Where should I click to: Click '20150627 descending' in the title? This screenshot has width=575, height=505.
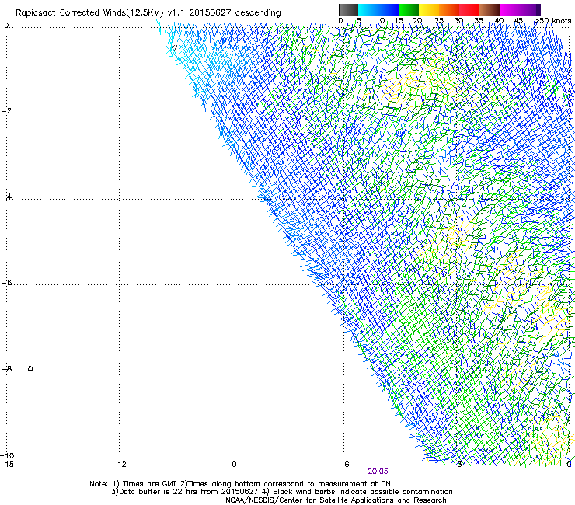tap(235, 13)
